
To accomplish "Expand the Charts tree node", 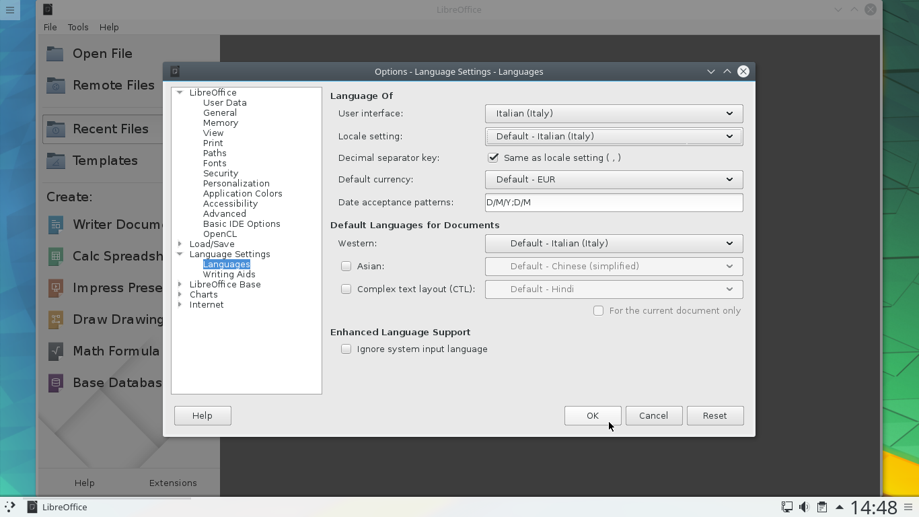I will (x=180, y=294).
